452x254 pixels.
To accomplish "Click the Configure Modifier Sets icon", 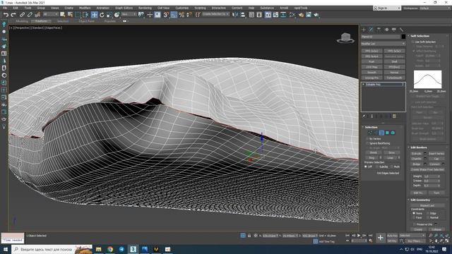I will [394, 116].
